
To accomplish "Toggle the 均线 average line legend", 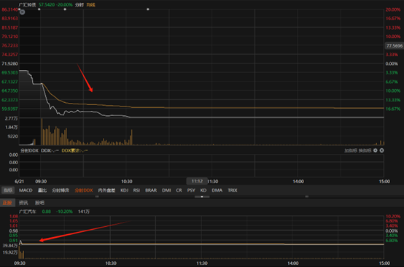I will tap(90, 4).
